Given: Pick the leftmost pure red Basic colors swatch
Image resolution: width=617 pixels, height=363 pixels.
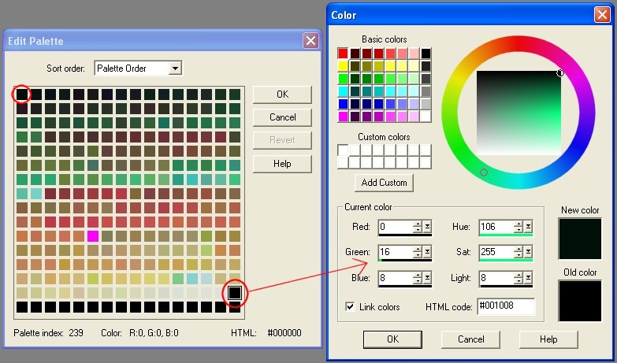Looking at the screenshot, I should coord(343,53).
